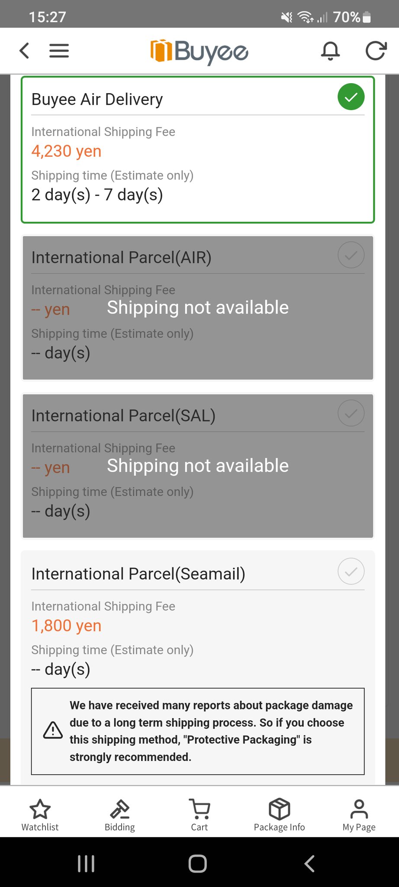Select International Parcel(SAL) radio circle

click(351, 413)
